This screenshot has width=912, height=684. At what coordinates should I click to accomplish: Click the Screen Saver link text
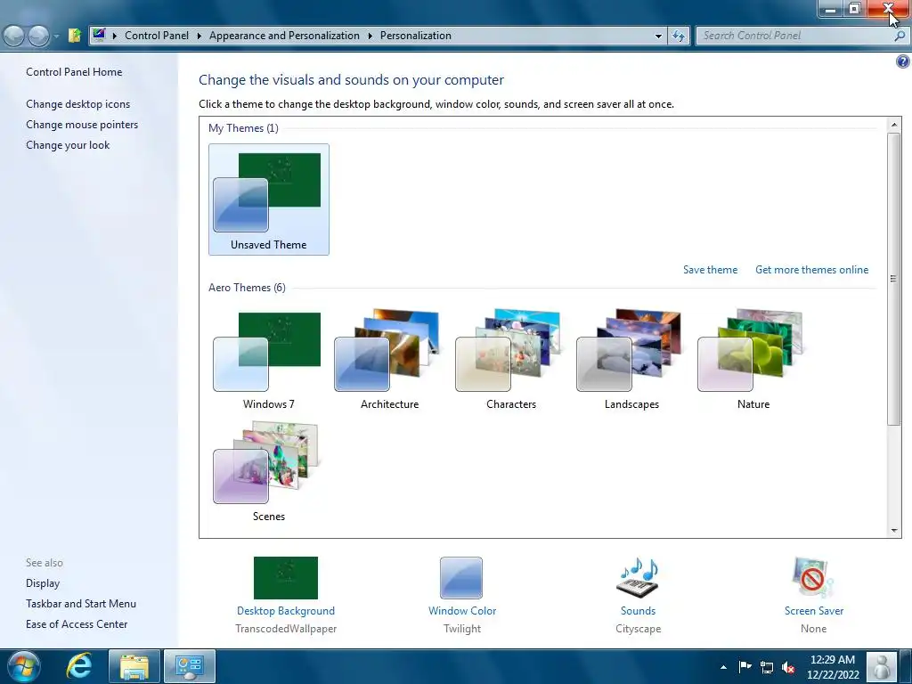[x=814, y=611]
